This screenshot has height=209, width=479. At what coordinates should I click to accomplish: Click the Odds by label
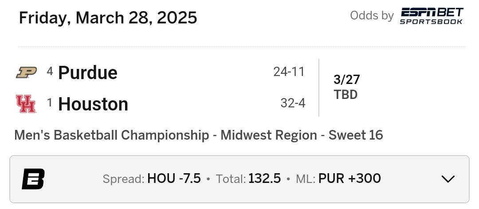[372, 15]
